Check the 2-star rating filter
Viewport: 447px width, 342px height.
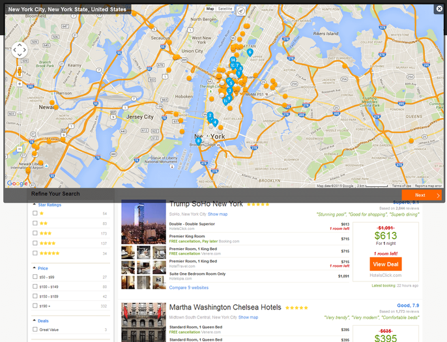pos(35,223)
